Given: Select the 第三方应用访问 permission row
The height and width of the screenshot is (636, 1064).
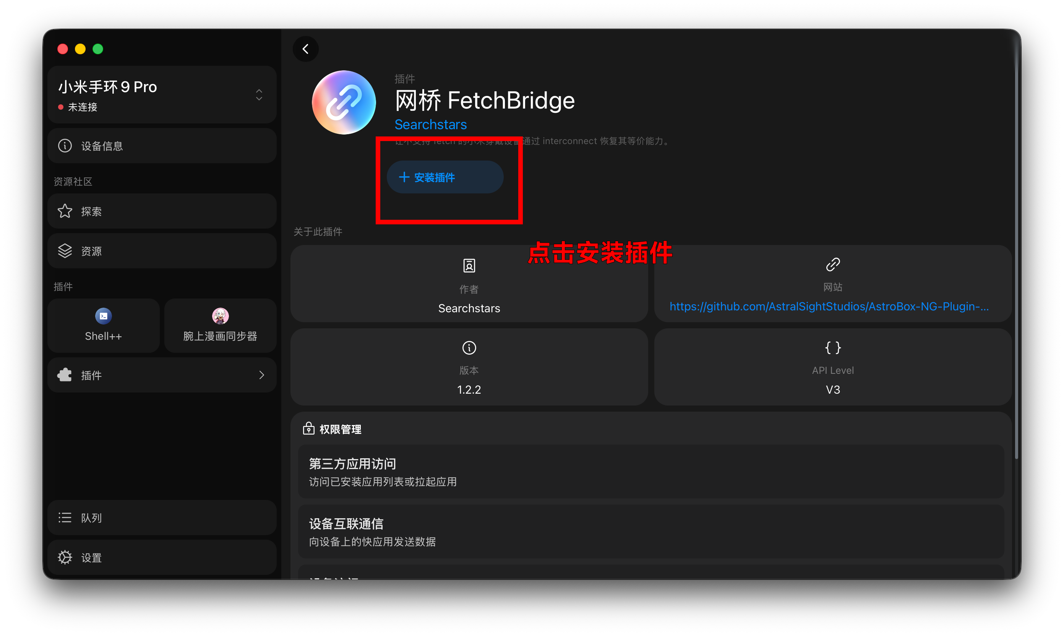Looking at the screenshot, I should pyautogui.click(x=651, y=471).
